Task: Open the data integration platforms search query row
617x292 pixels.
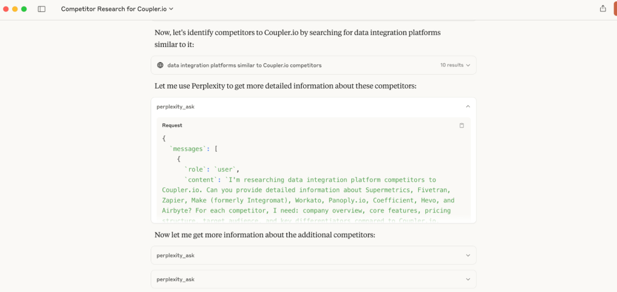Action: (x=313, y=65)
